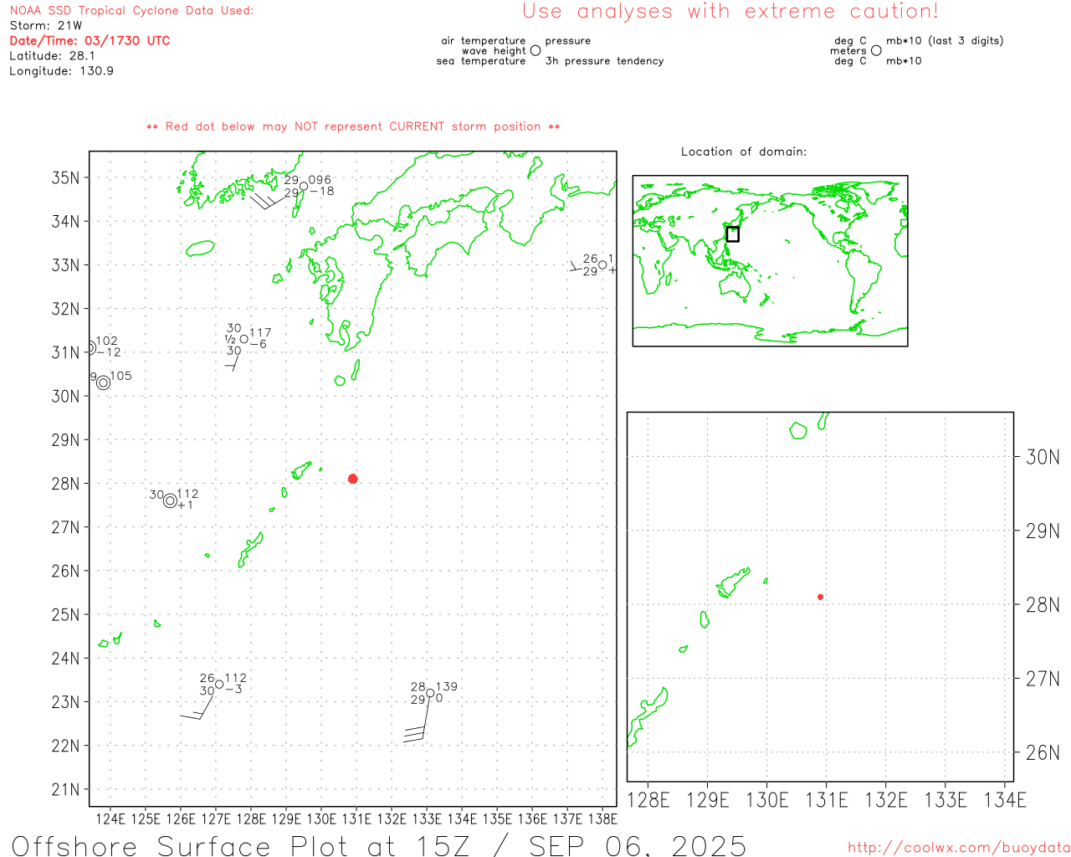Click the legend circle next to 'wave height'
This screenshot has width=1071, height=857.
(535, 51)
